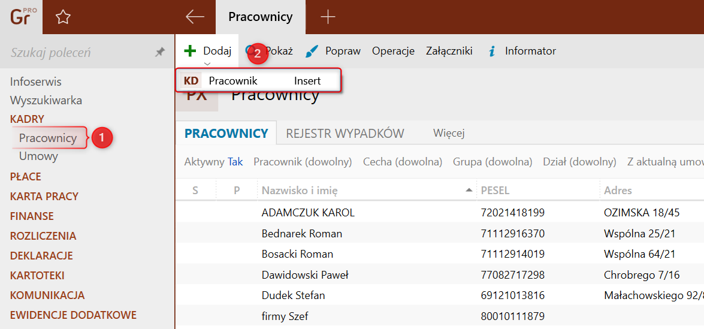Click the S column header
This screenshot has width=704, height=329.
[195, 191]
